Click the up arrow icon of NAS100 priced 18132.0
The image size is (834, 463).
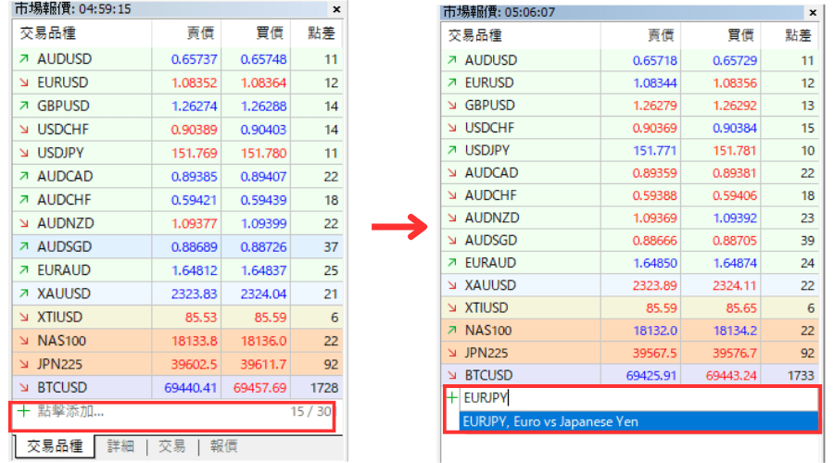452,331
